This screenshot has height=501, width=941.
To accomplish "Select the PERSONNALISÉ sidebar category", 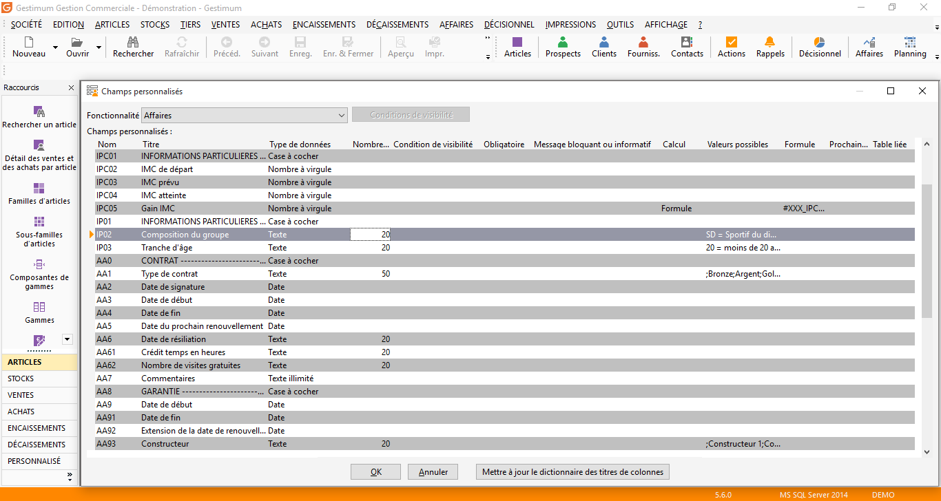I will tap(39, 461).
